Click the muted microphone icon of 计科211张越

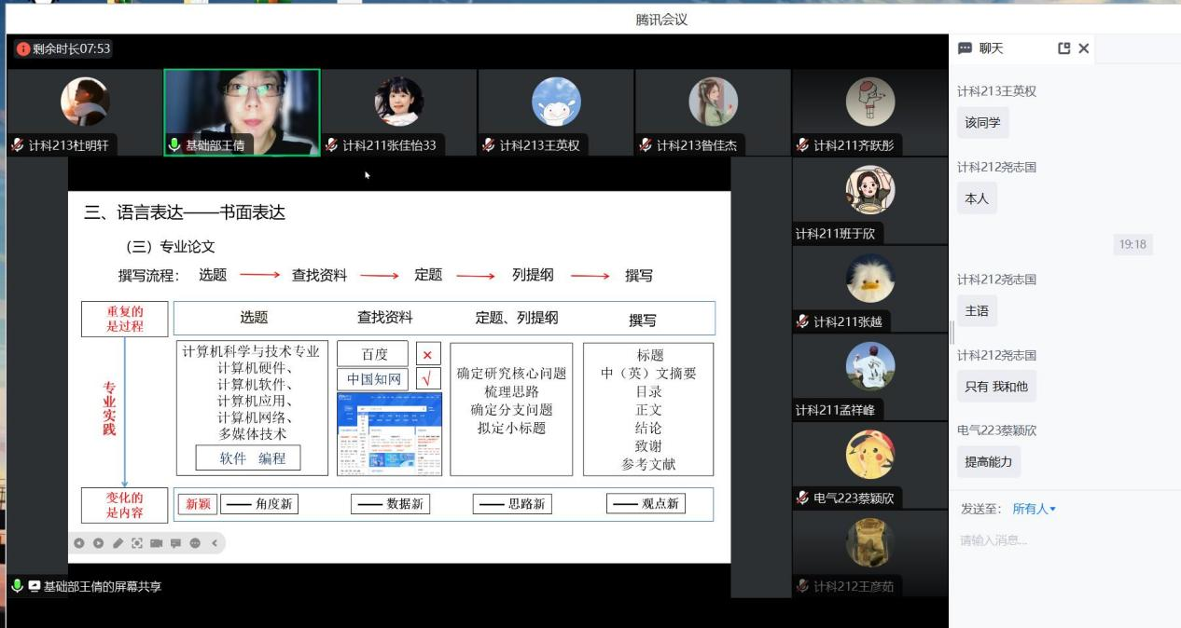pyautogui.click(x=801, y=322)
